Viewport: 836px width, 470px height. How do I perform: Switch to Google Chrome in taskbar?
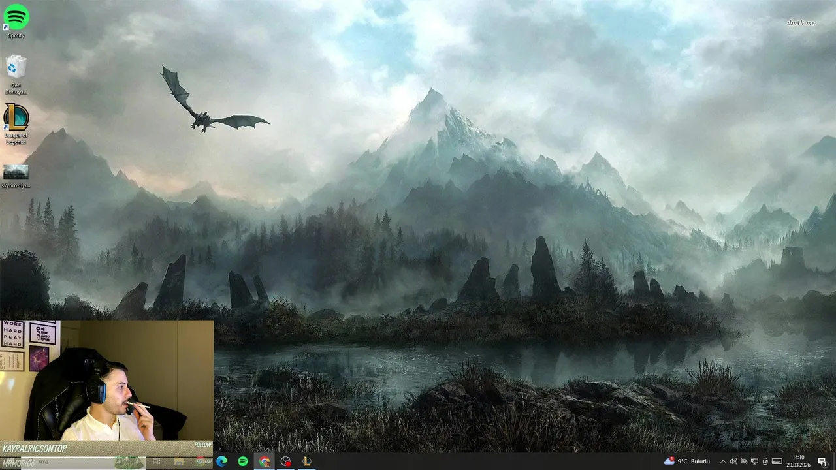point(265,462)
